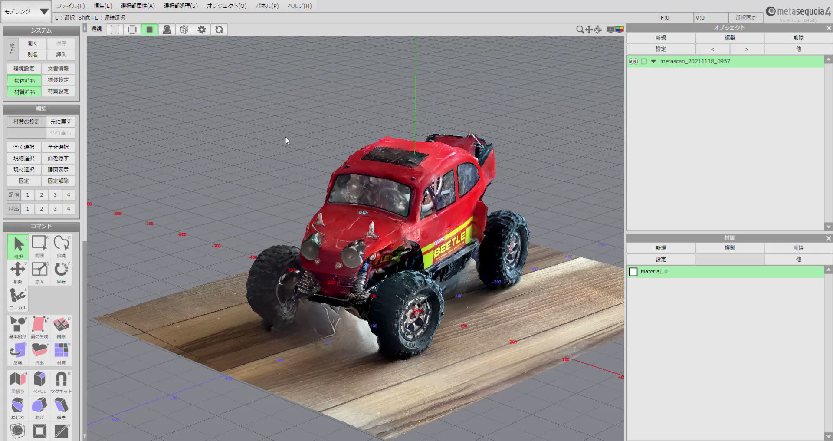Click the Material_0 color swatch
The width and height of the screenshot is (833, 441).
633,272
